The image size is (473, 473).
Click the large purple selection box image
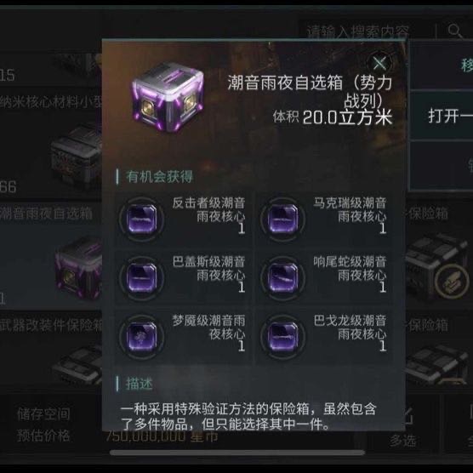point(168,97)
